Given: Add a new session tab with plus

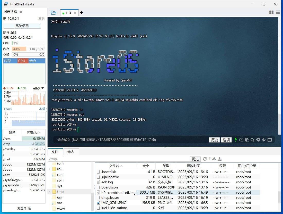Looking at the screenshot, I should 82,13.
